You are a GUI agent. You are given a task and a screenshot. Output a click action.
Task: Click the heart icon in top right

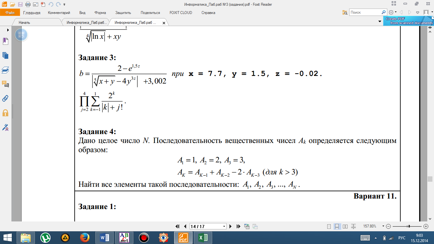tap(418, 12)
